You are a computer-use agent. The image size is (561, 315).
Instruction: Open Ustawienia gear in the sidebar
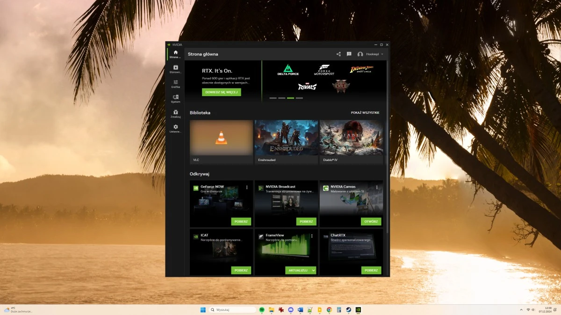tap(175, 128)
